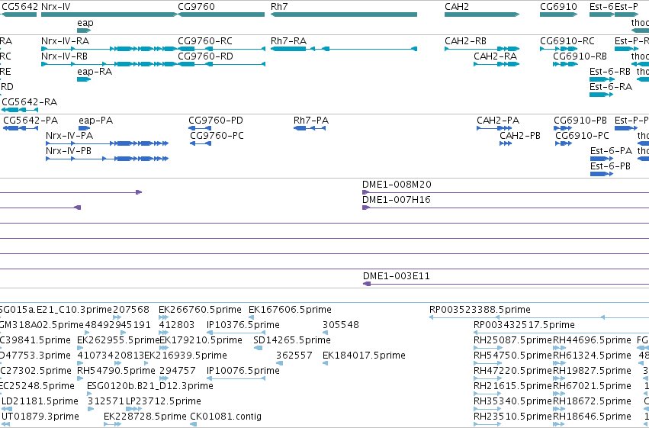Click EST LP23712.5prime

133,409
